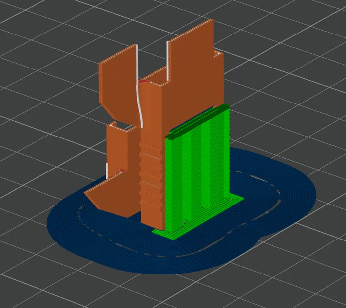
Task: Click the green support base raft on bed
Action: point(198,217)
